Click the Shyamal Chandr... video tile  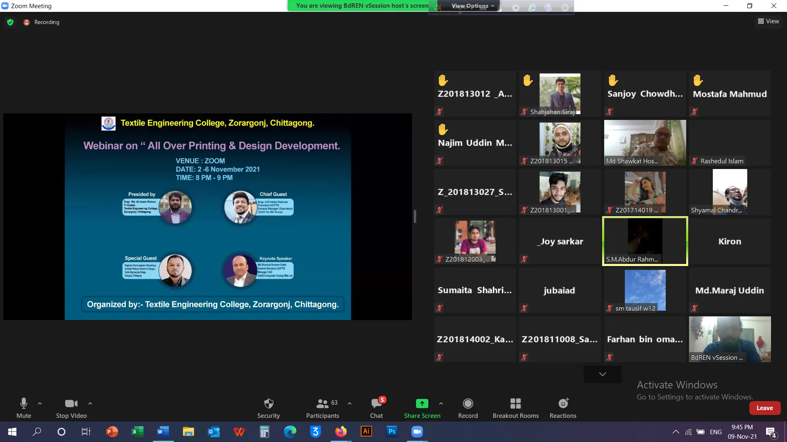click(730, 192)
